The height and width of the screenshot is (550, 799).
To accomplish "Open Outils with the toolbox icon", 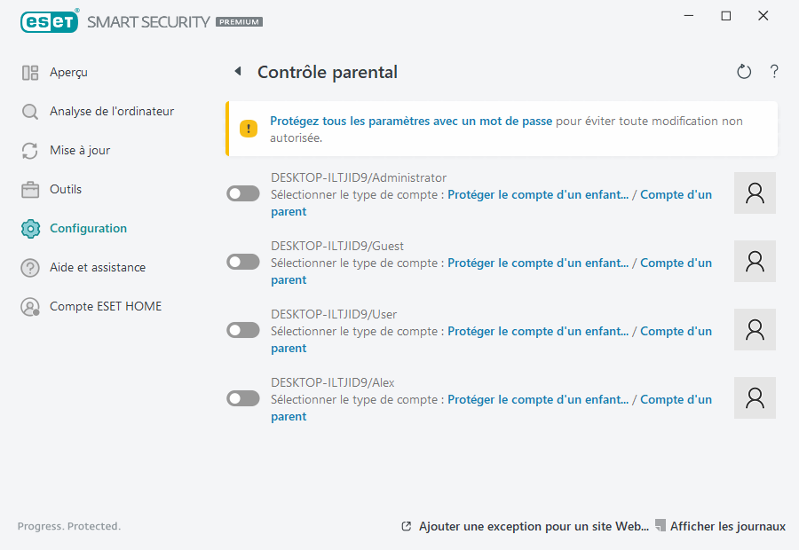I will click(29, 189).
